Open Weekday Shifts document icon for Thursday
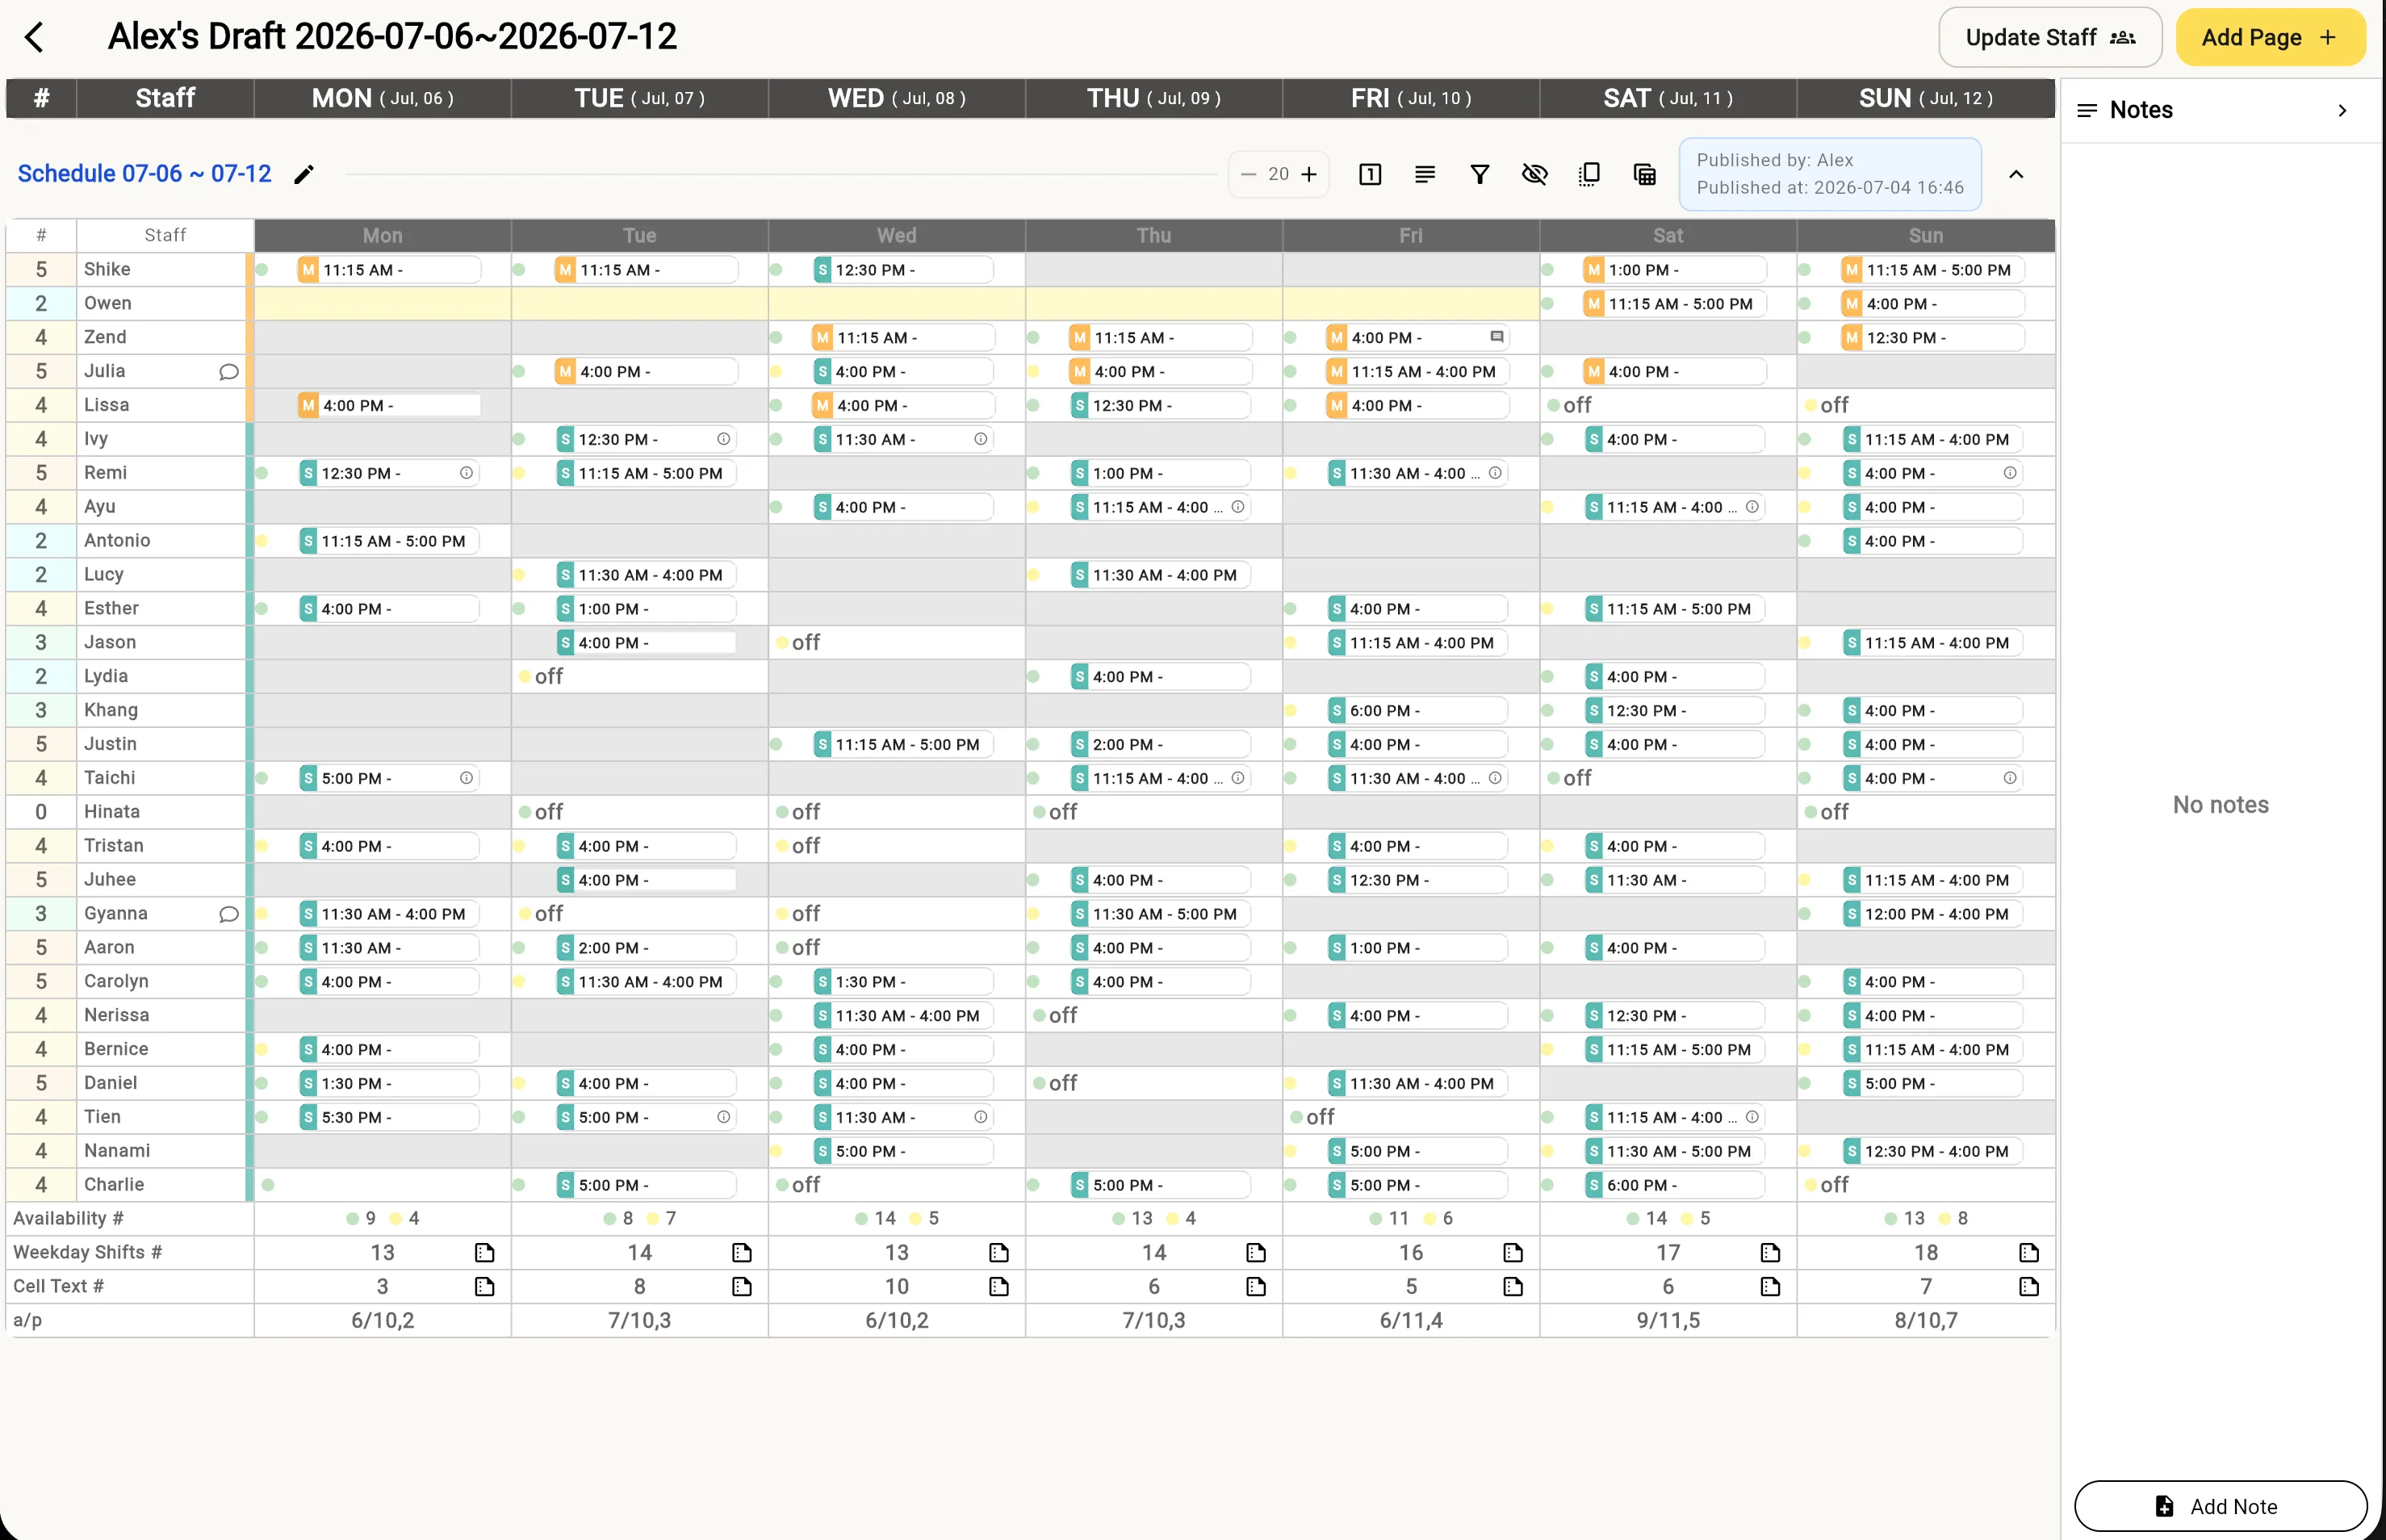 [x=1256, y=1253]
